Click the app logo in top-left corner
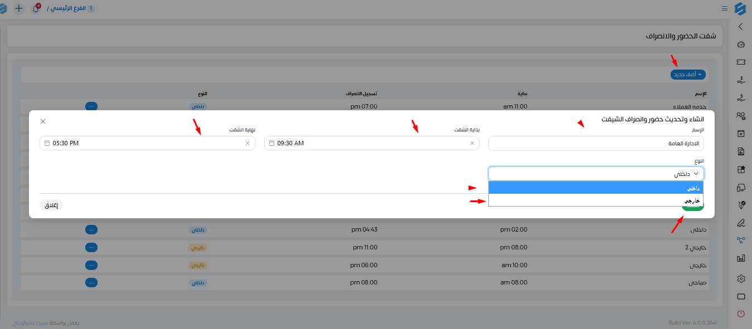 [3, 8]
